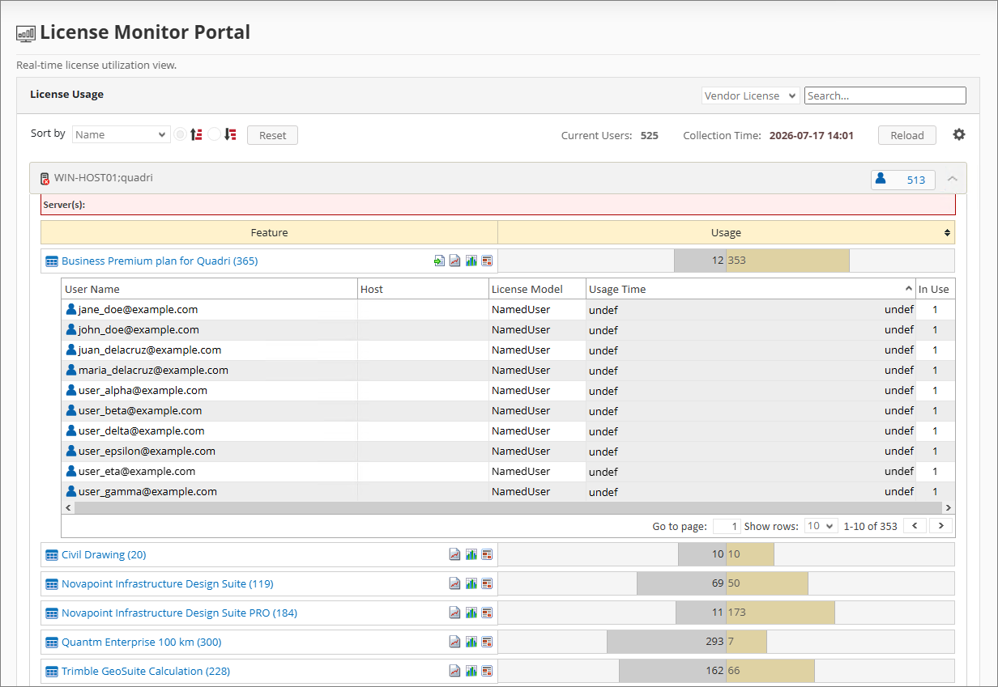Image resolution: width=998 pixels, height=687 pixels.
Task: Open the Vendor License dropdown
Action: coord(750,95)
